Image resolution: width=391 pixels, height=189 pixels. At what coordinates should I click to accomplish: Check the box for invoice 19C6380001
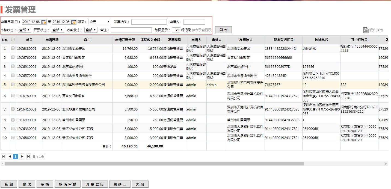point(13,48)
